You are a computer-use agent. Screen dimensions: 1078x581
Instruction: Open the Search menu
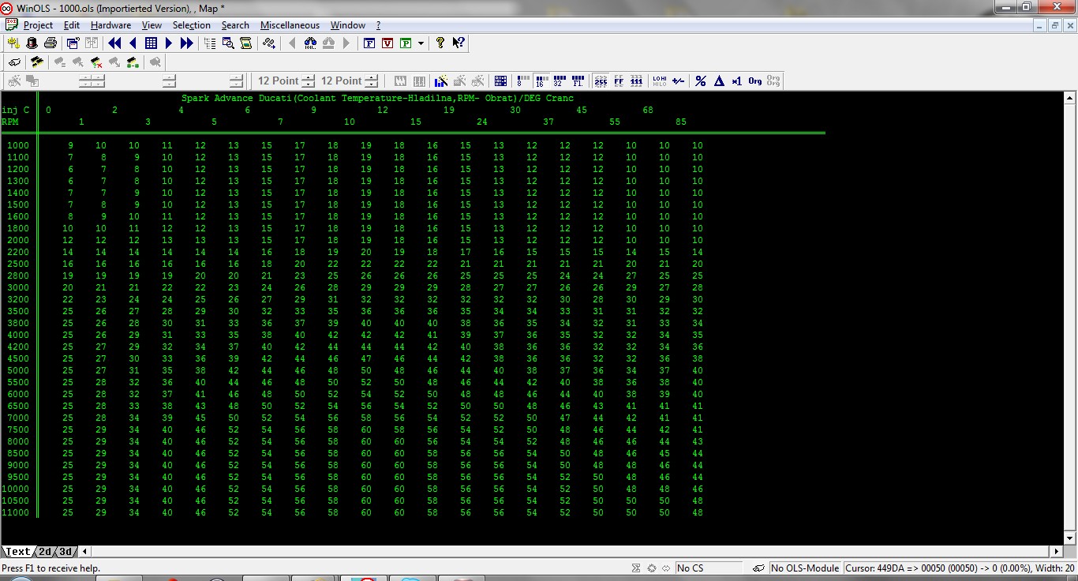point(235,25)
